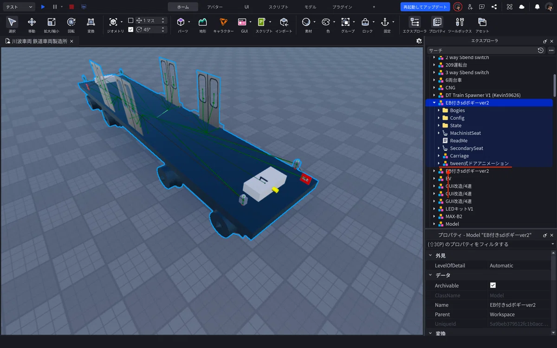The height and width of the screenshot is (348, 557).
Task: Open the 色 color palette icon
Action: tap(326, 22)
